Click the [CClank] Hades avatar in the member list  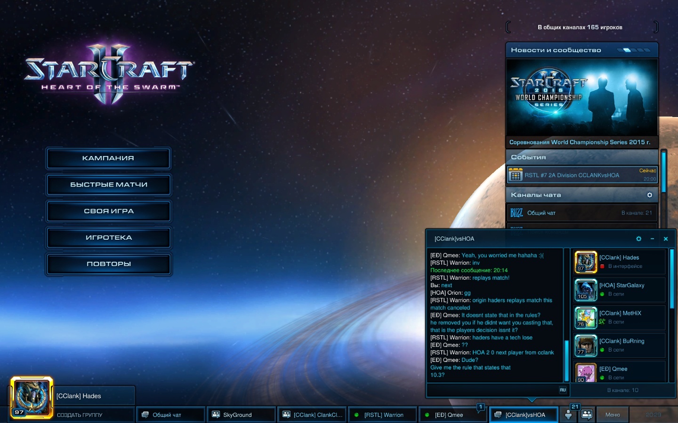[x=586, y=262]
